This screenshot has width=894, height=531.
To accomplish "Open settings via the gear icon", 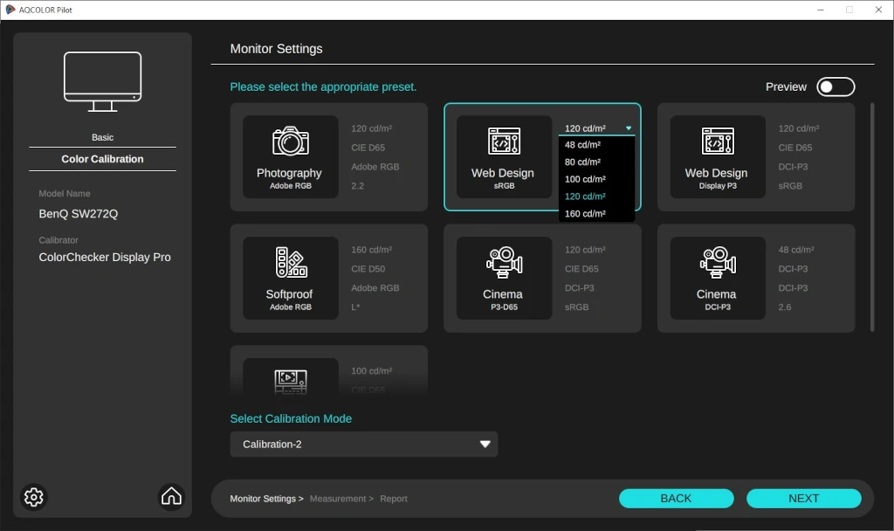I will click(34, 497).
